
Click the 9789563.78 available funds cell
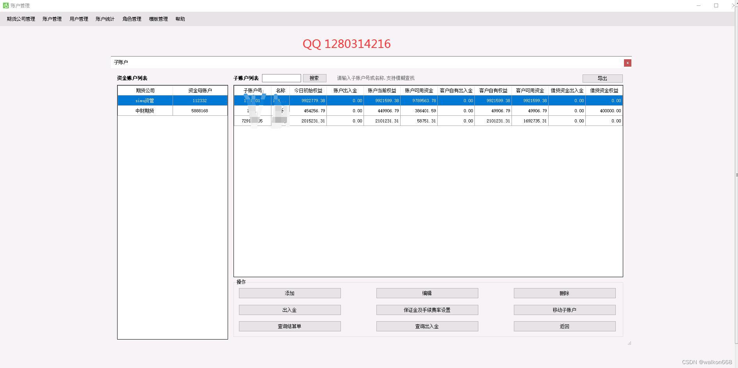pos(419,101)
